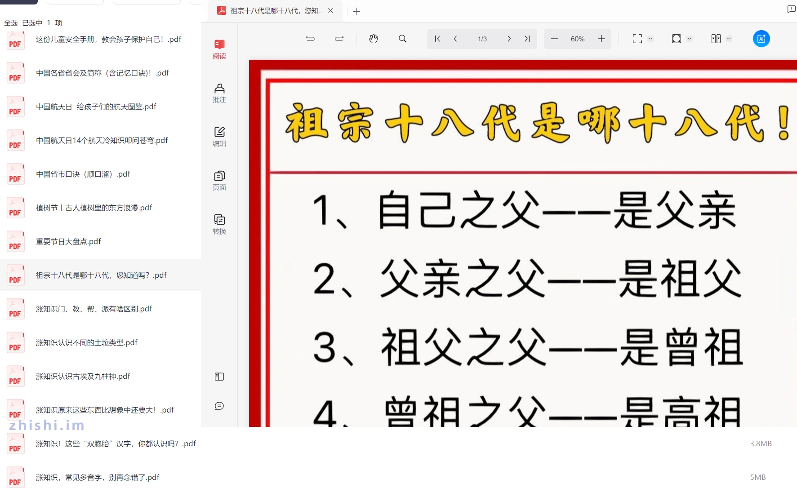
Task: Open the feedback icon at top right
Action: pos(792,9)
